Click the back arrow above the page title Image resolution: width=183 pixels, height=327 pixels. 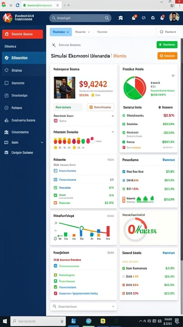click(54, 45)
